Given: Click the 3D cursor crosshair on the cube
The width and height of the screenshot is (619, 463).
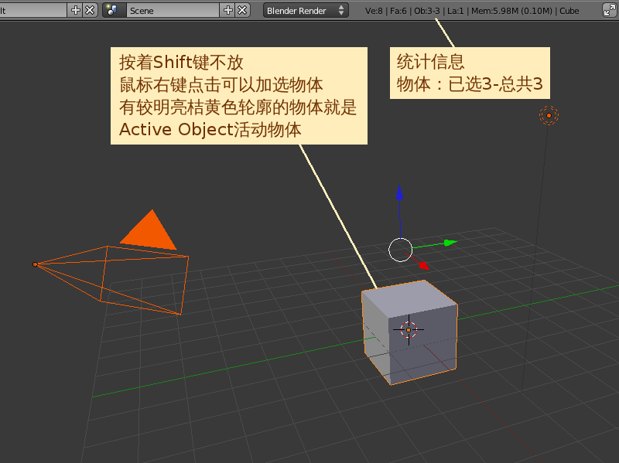Looking at the screenshot, I should (409, 330).
